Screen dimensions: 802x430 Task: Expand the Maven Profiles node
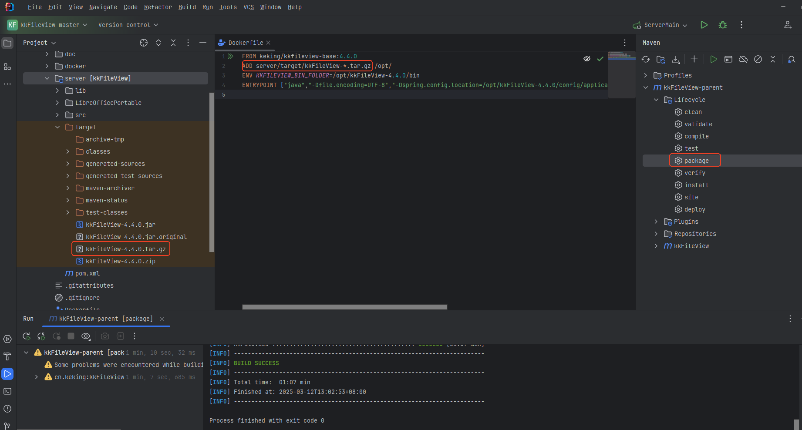click(x=646, y=75)
